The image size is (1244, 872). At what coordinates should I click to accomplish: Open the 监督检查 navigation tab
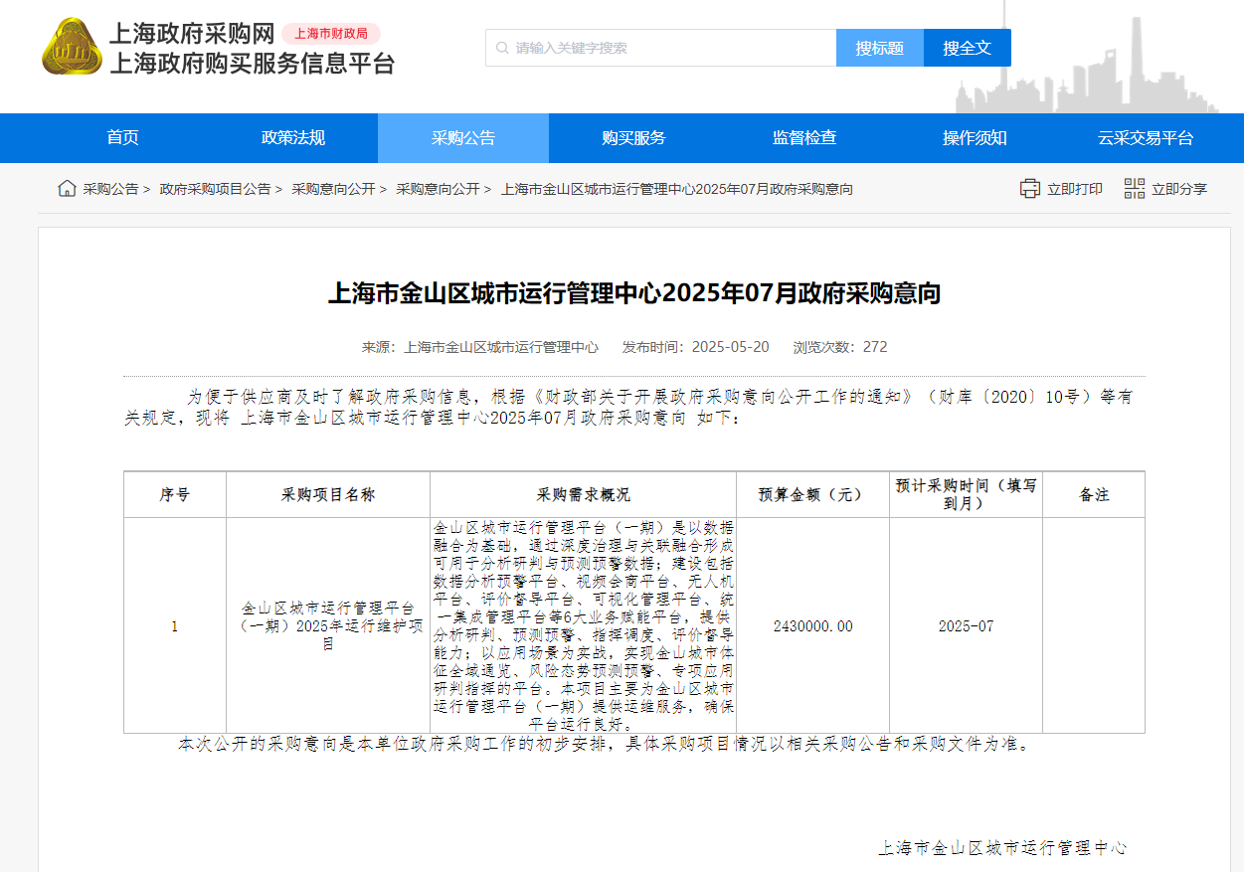pos(804,138)
